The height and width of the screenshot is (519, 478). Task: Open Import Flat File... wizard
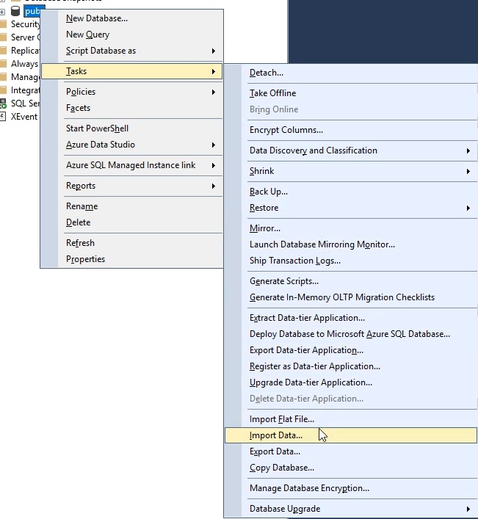(x=282, y=419)
